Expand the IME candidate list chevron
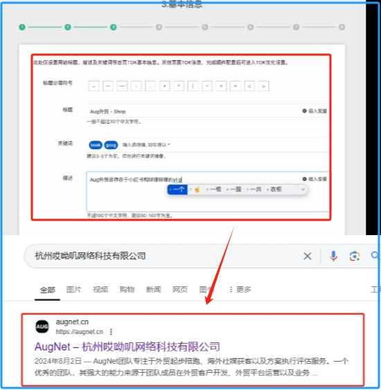Screen dimensions: 381x390 coord(303,189)
